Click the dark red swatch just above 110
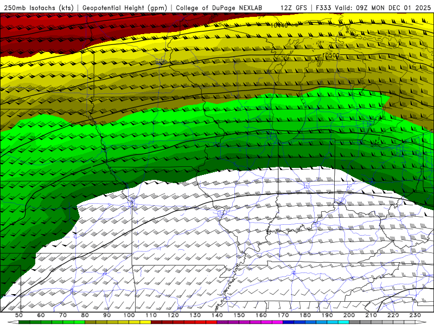This screenshot has height=325, width=434. click(156, 322)
